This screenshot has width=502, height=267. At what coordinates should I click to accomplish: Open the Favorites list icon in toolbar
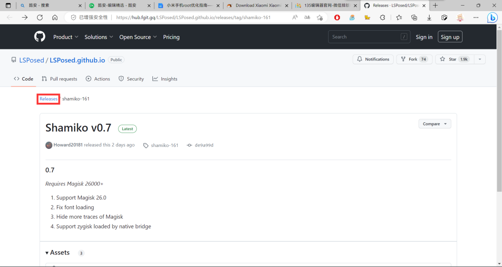coord(399,17)
